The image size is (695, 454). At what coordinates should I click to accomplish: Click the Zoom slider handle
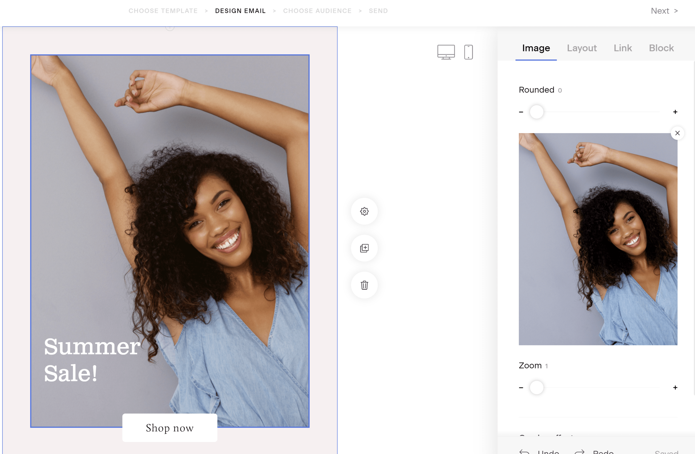coord(537,388)
